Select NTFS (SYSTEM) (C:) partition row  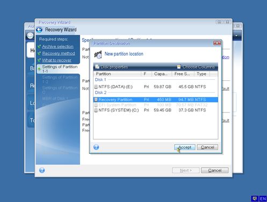click(x=155, y=110)
